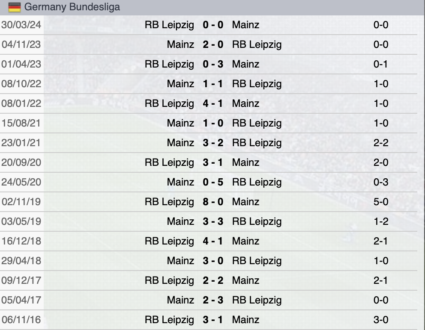This screenshot has height=330, width=425.
Task: Click the Germany Bundesliga header bar
Action: 212,7
